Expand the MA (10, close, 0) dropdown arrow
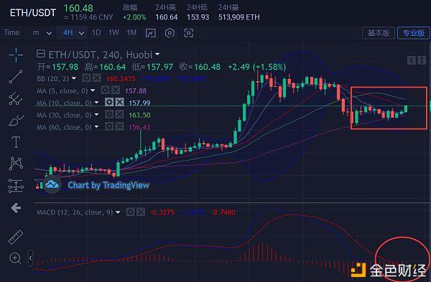This screenshot has width=431, height=282. [x=96, y=103]
